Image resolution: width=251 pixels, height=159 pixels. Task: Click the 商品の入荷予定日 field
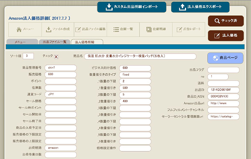point(61,128)
